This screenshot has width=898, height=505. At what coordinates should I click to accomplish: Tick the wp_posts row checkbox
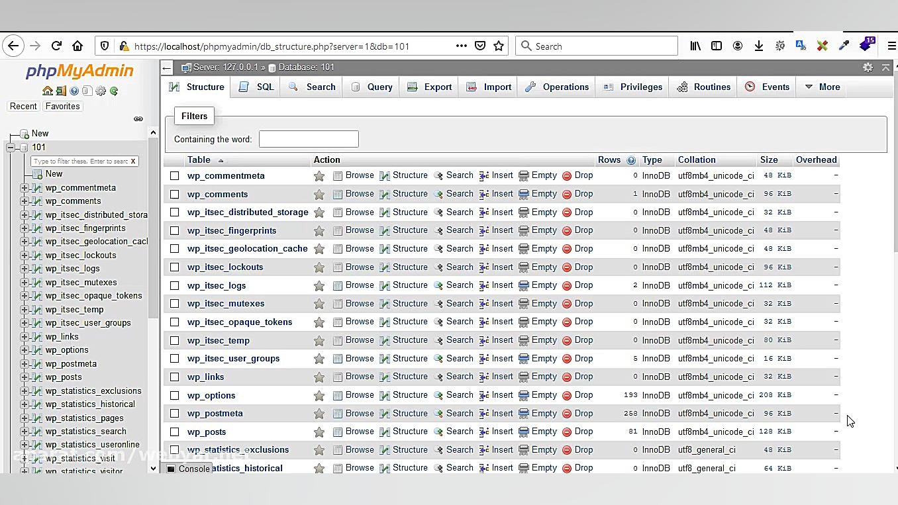(174, 432)
